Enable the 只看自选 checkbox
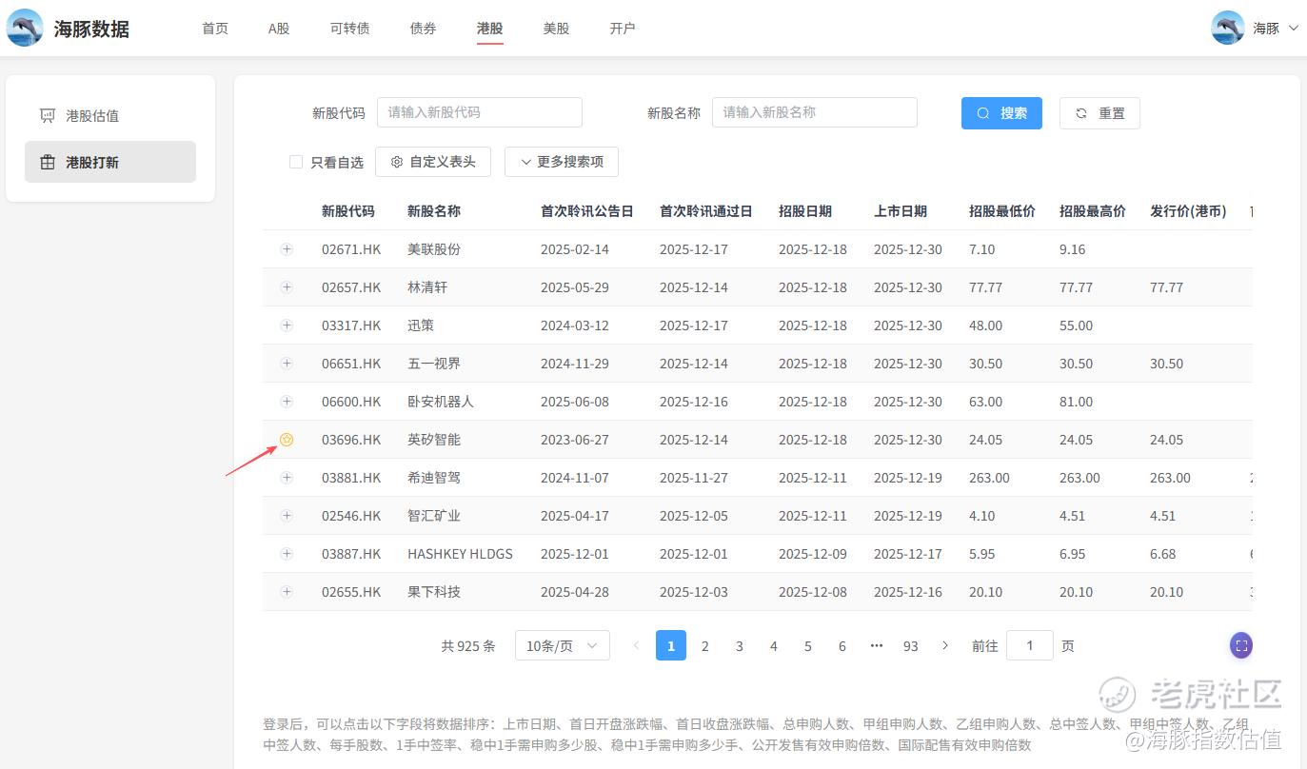 [296, 162]
